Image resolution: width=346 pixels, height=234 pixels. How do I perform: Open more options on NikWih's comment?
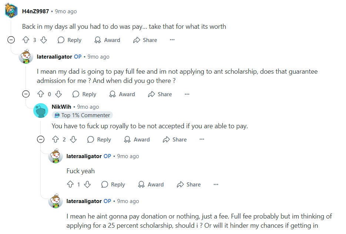click(202, 140)
